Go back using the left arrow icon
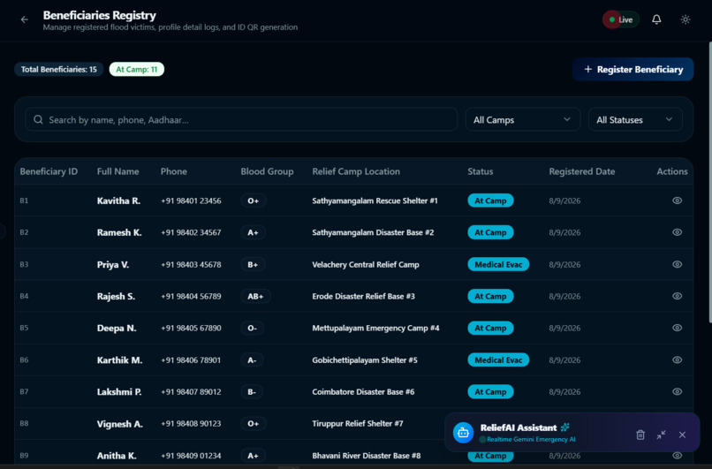This screenshot has height=469, width=712. click(25, 19)
